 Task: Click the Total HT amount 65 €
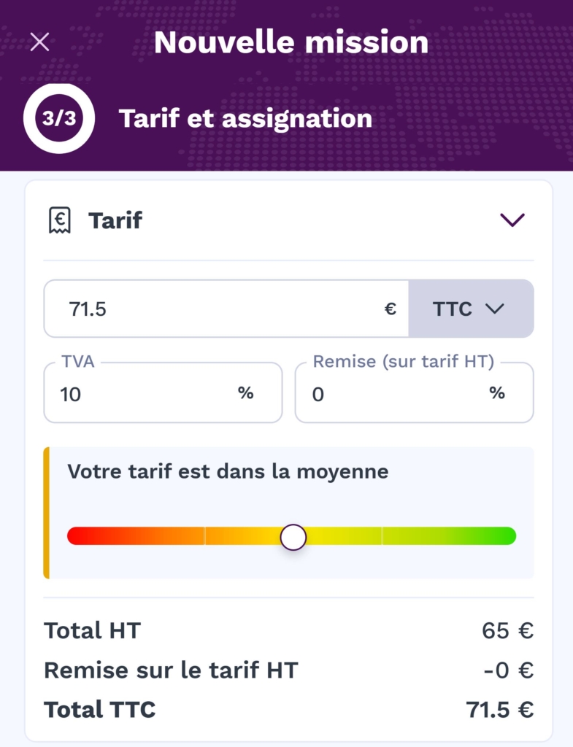(507, 630)
